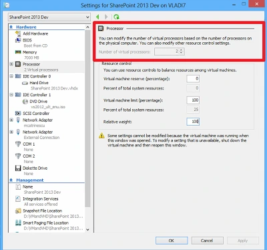This screenshot has height=250, width=267.
Task: Collapse the Hardware section header
Action: pos(11,27)
